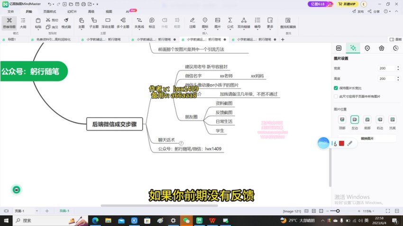Viewport: 403px width, 226px height.
Task: Open the 图标 dropdown in the toolbar
Action: (x=205, y=22)
